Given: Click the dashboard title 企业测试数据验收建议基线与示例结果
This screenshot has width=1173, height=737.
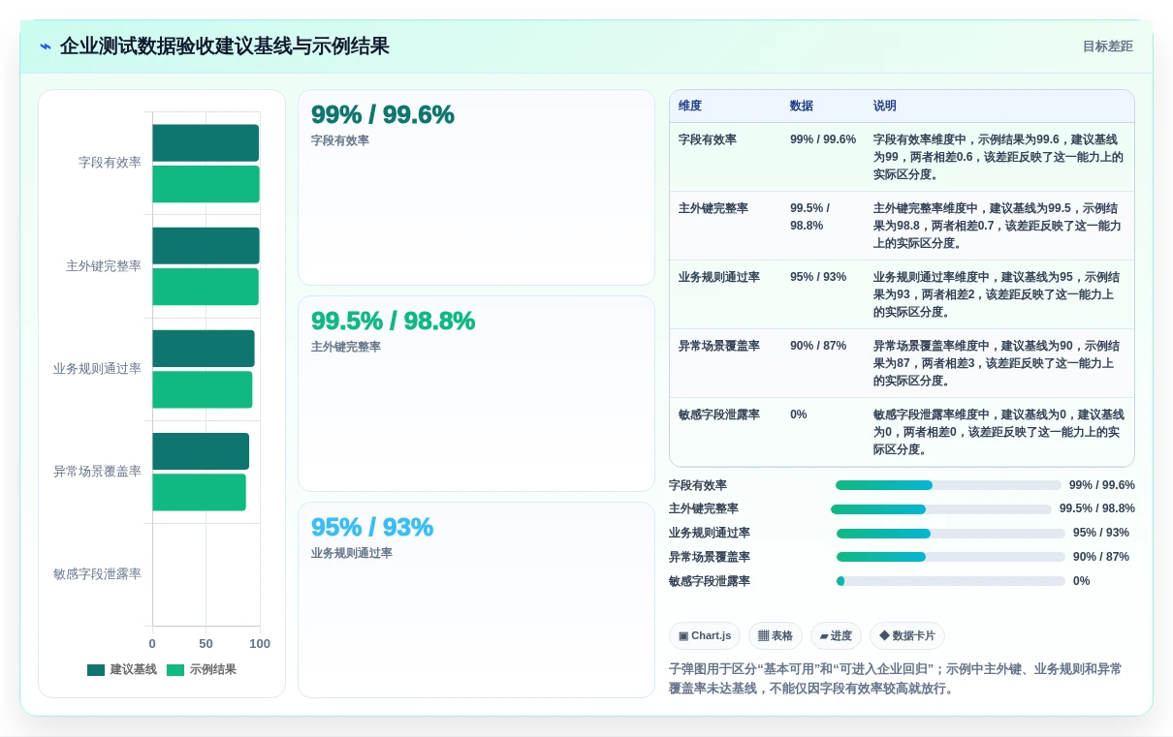Looking at the screenshot, I should 224,46.
